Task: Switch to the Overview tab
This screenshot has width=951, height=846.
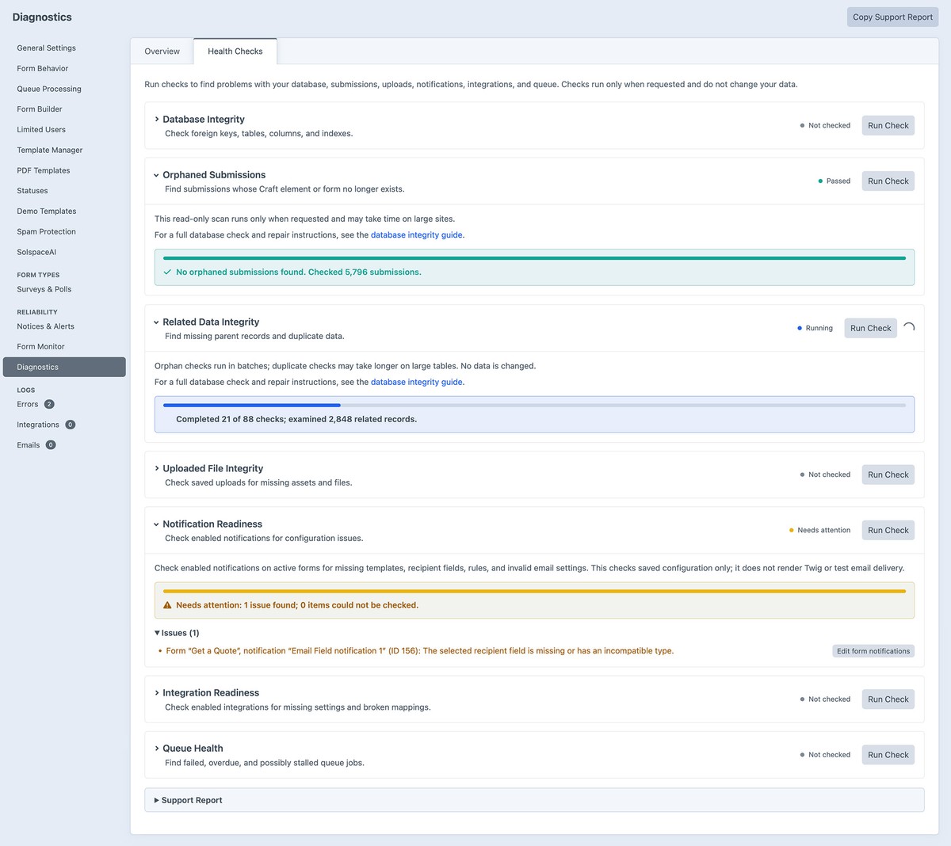Action: (x=162, y=51)
